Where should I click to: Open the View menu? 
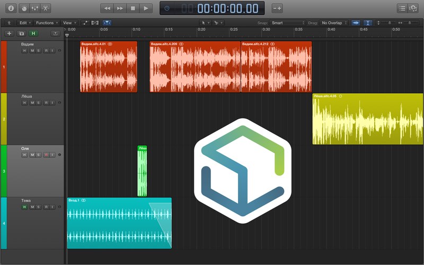tap(70, 23)
